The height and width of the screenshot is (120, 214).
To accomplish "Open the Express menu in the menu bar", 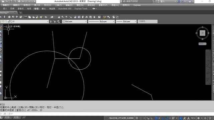I will (137, 5).
